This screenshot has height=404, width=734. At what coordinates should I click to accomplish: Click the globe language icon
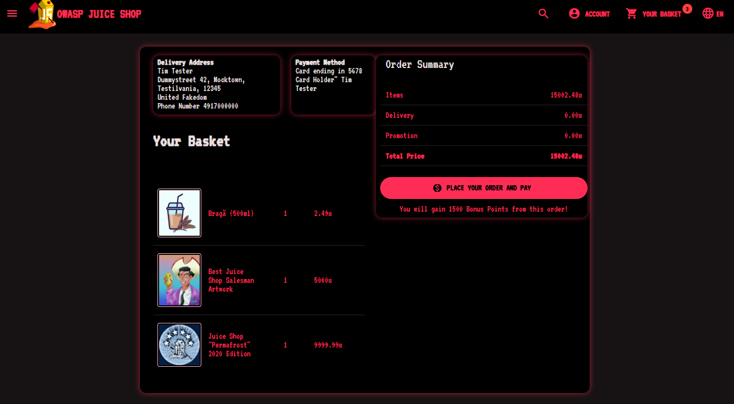[x=708, y=14]
